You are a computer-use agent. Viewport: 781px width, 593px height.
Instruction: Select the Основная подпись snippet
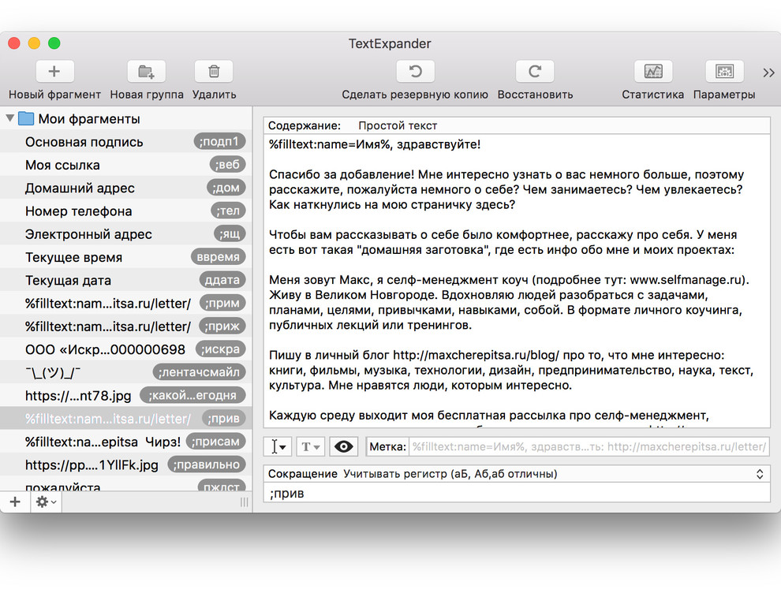coord(84,142)
